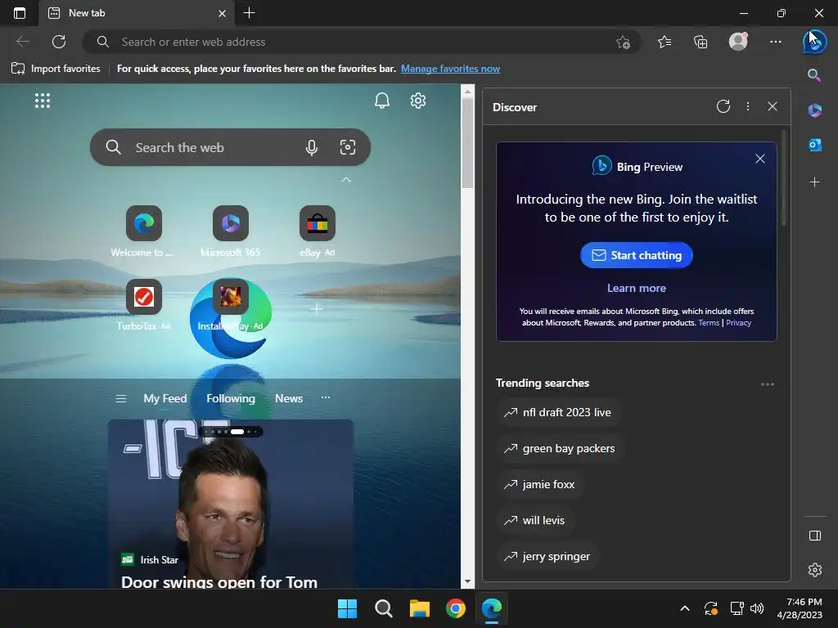838x628 pixels.
Task: Close the Discover panel
Action: [773, 106]
